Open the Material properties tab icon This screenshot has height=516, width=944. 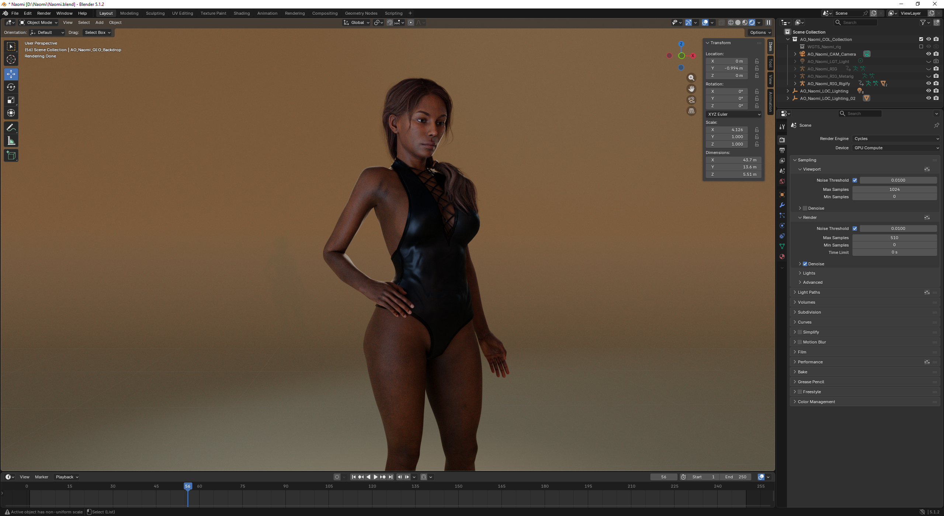[782, 257]
